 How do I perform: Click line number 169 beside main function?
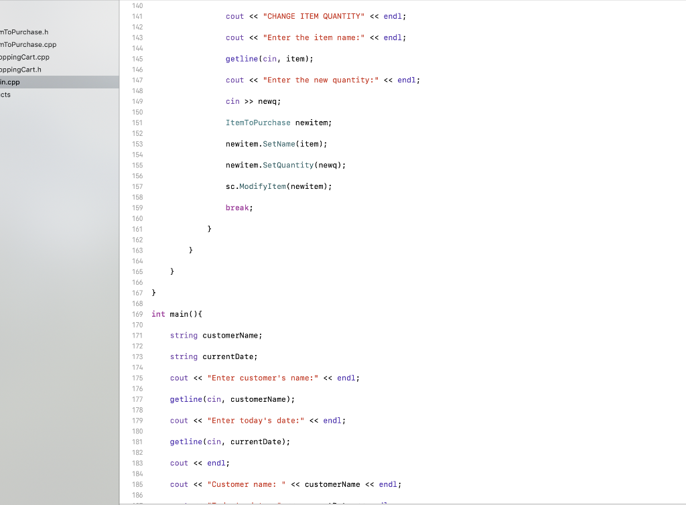(137, 313)
